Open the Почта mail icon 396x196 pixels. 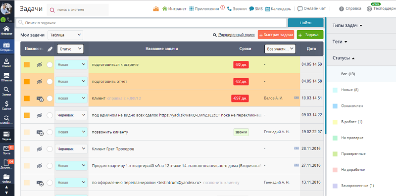pos(6,148)
